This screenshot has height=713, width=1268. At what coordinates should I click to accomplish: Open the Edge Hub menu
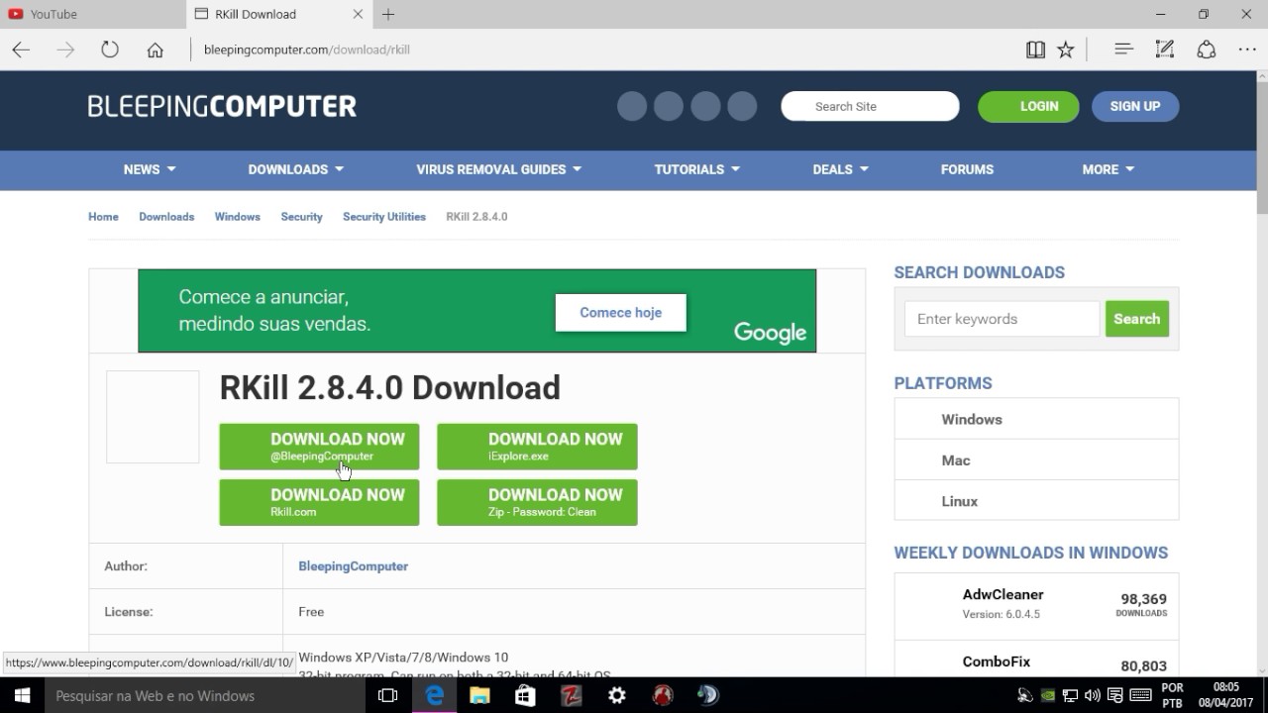(1123, 50)
